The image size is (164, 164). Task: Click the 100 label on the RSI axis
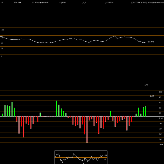point(3,30)
